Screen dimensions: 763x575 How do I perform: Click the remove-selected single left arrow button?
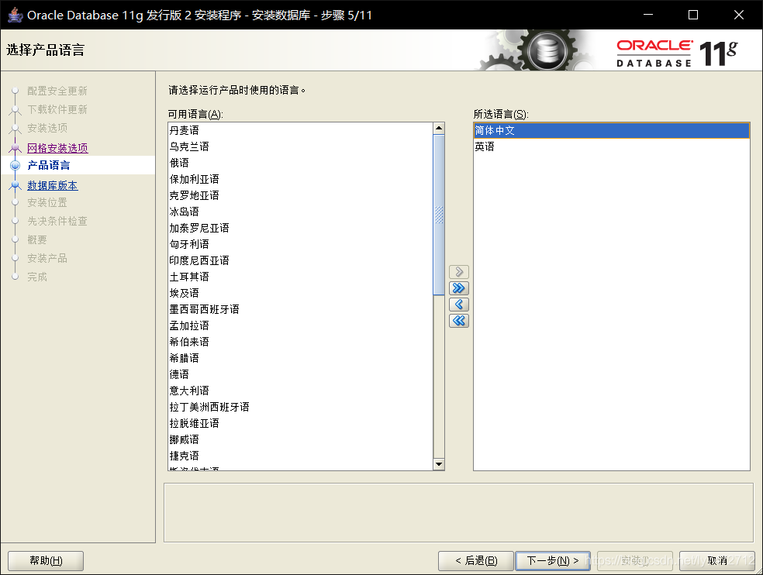tap(459, 305)
